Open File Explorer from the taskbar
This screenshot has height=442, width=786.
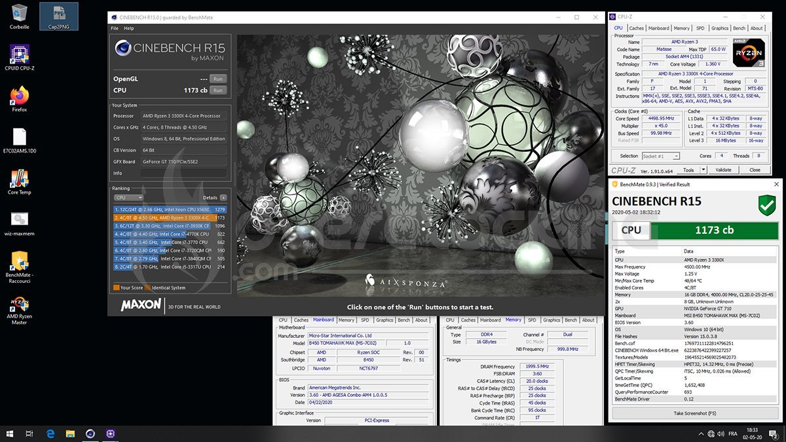70,433
